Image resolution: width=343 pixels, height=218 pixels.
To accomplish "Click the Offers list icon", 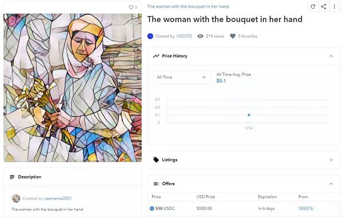I will point(156,184).
